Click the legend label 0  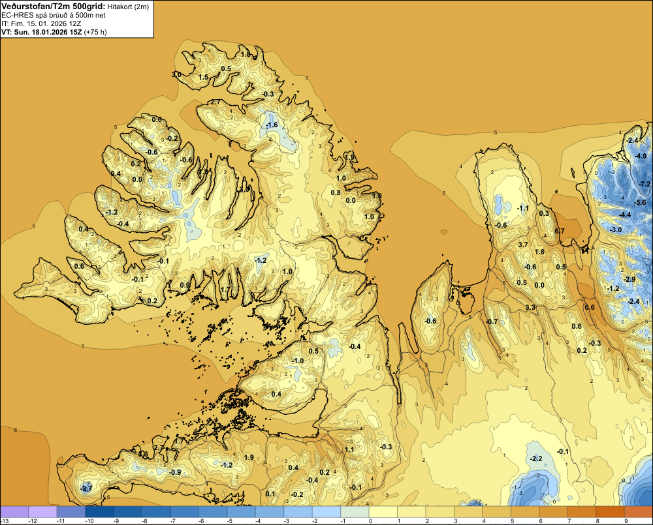[x=370, y=521]
